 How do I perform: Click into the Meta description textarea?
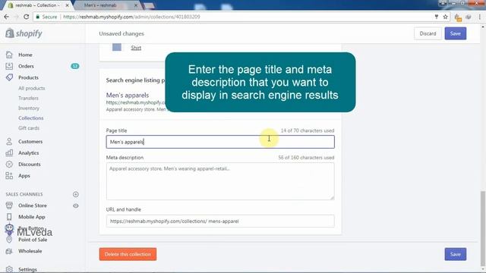click(x=220, y=181)
